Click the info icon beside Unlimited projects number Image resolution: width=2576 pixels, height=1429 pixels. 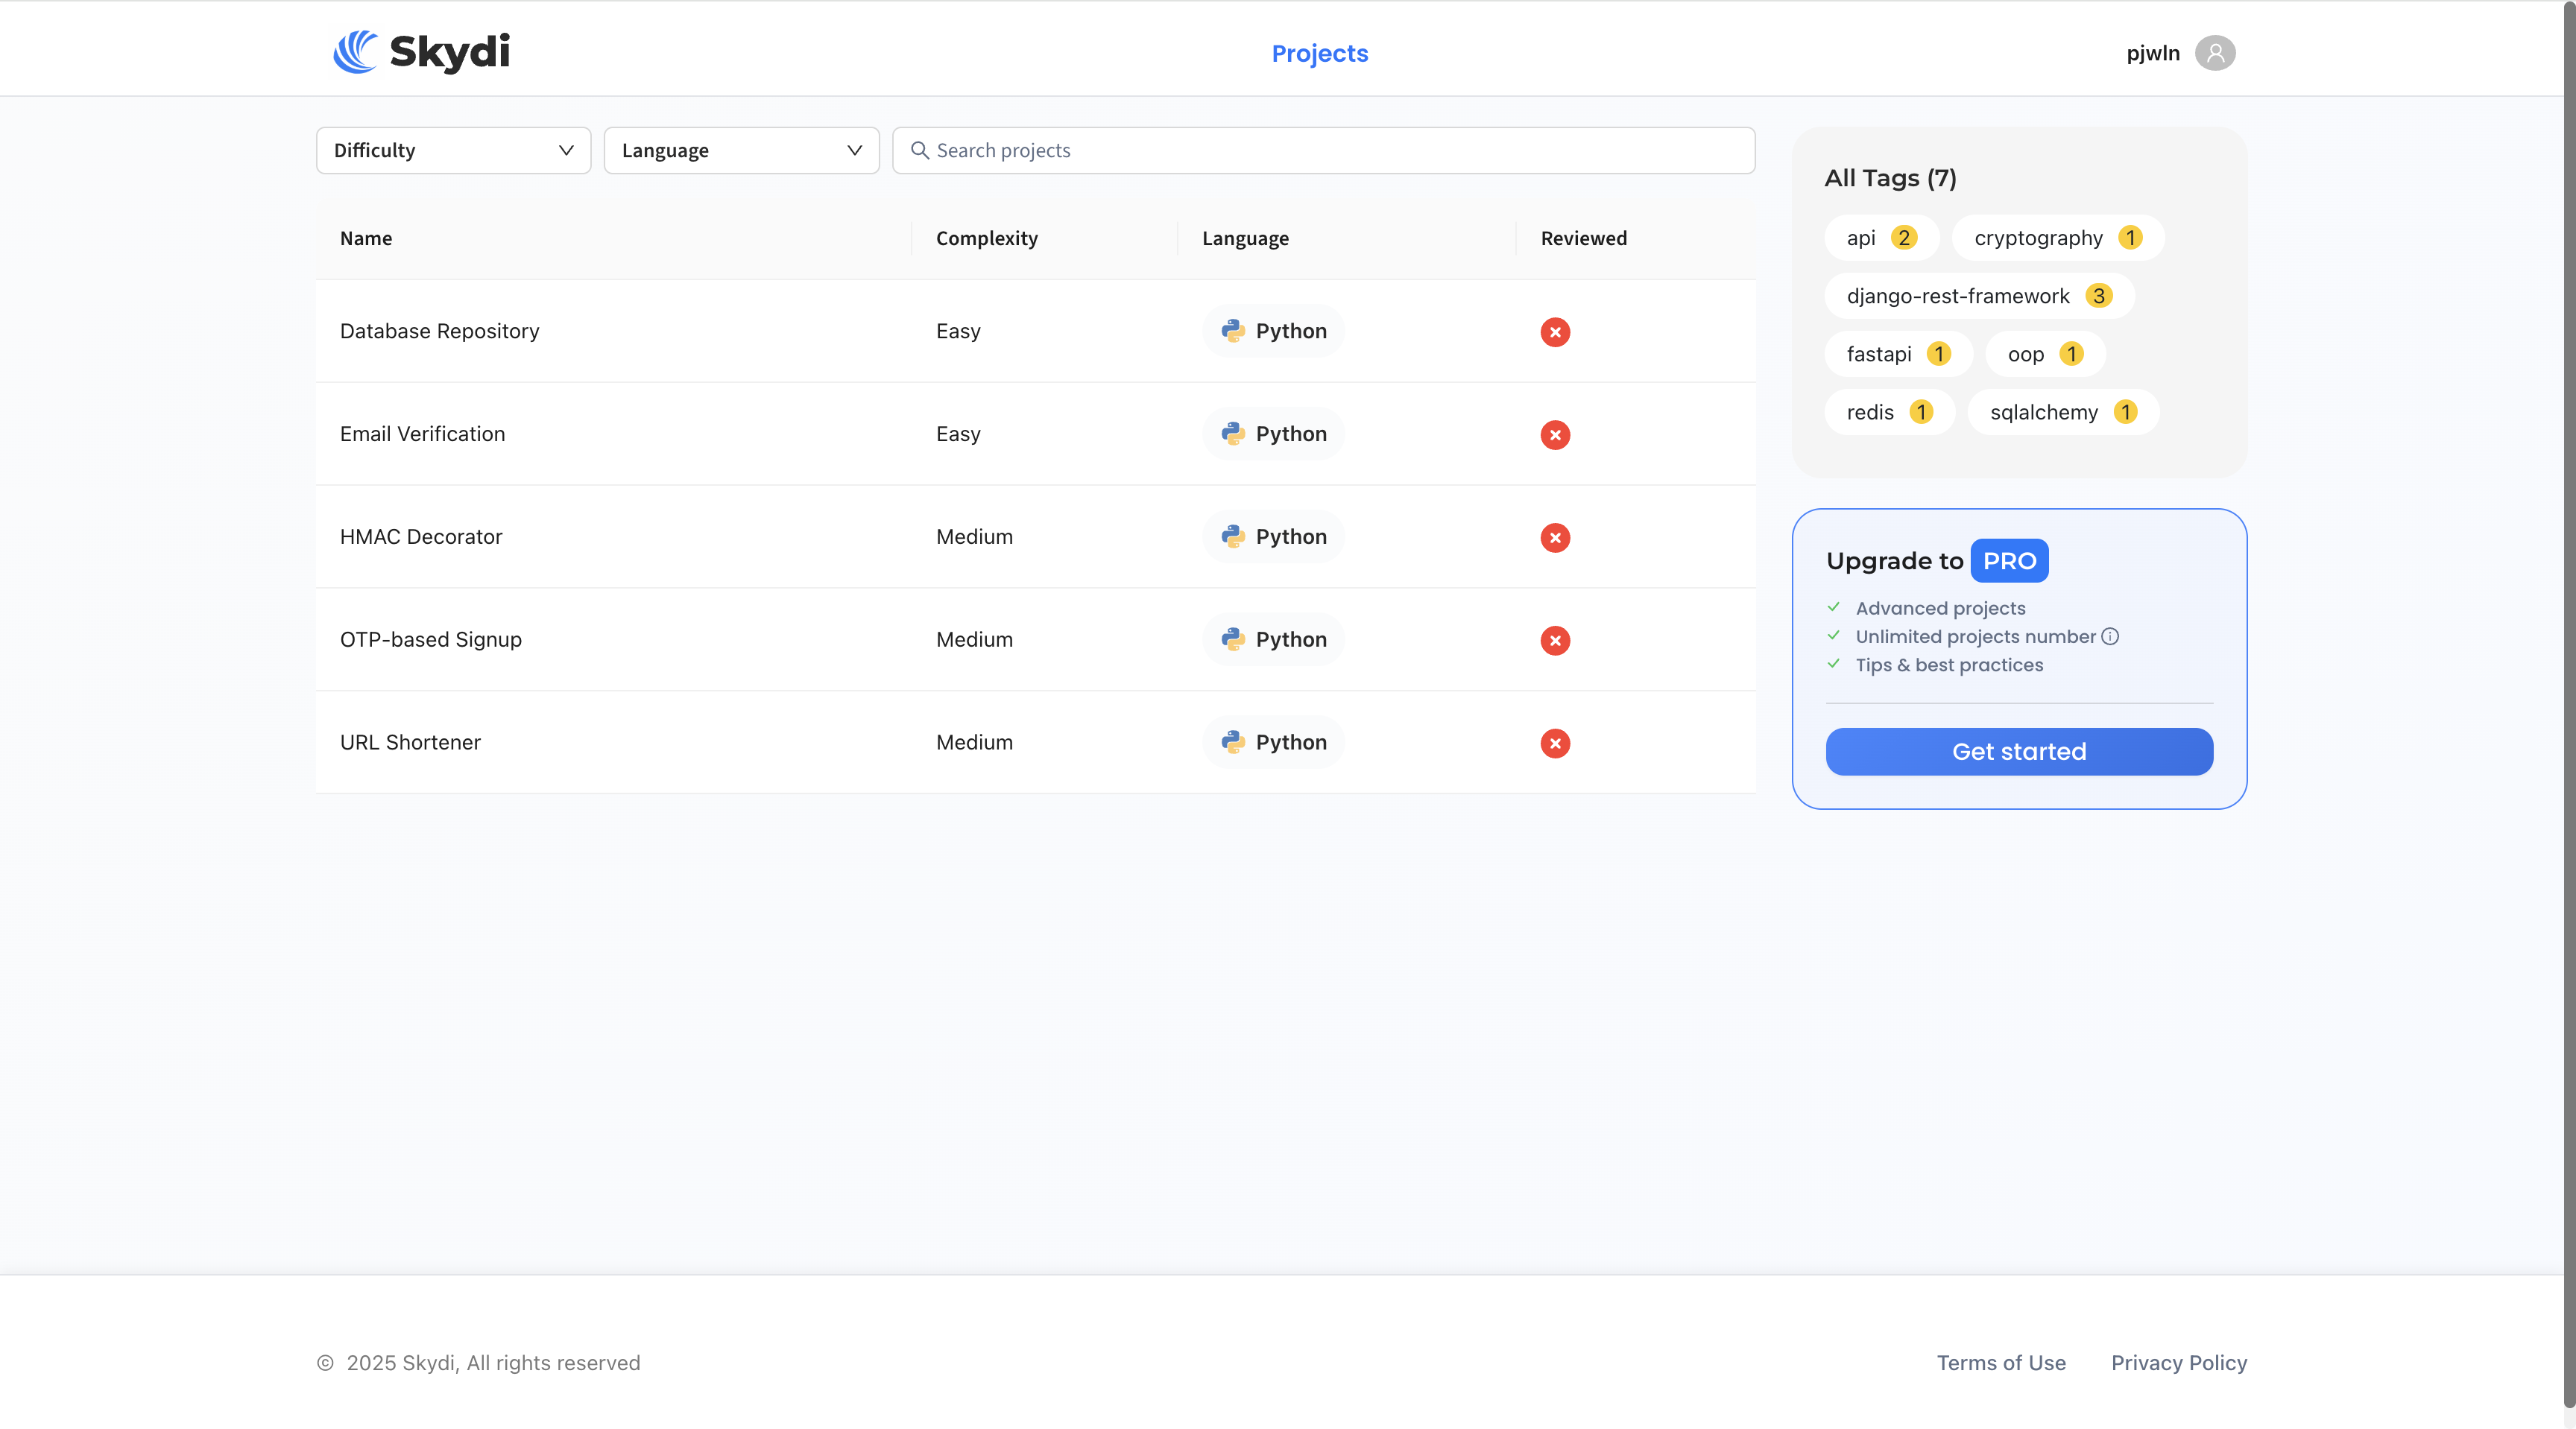pos(2110,636)
